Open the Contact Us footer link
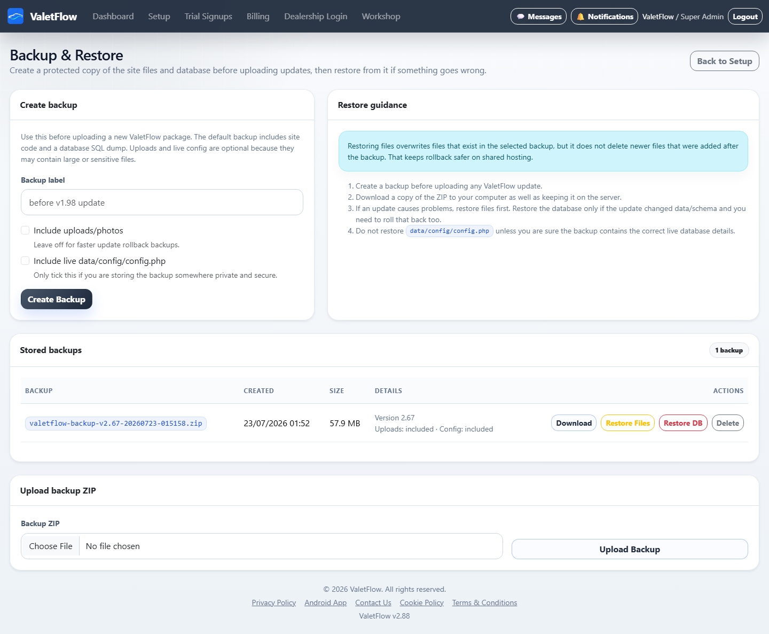769x634 pixels. pyautogui.click(x=373, y=602)
